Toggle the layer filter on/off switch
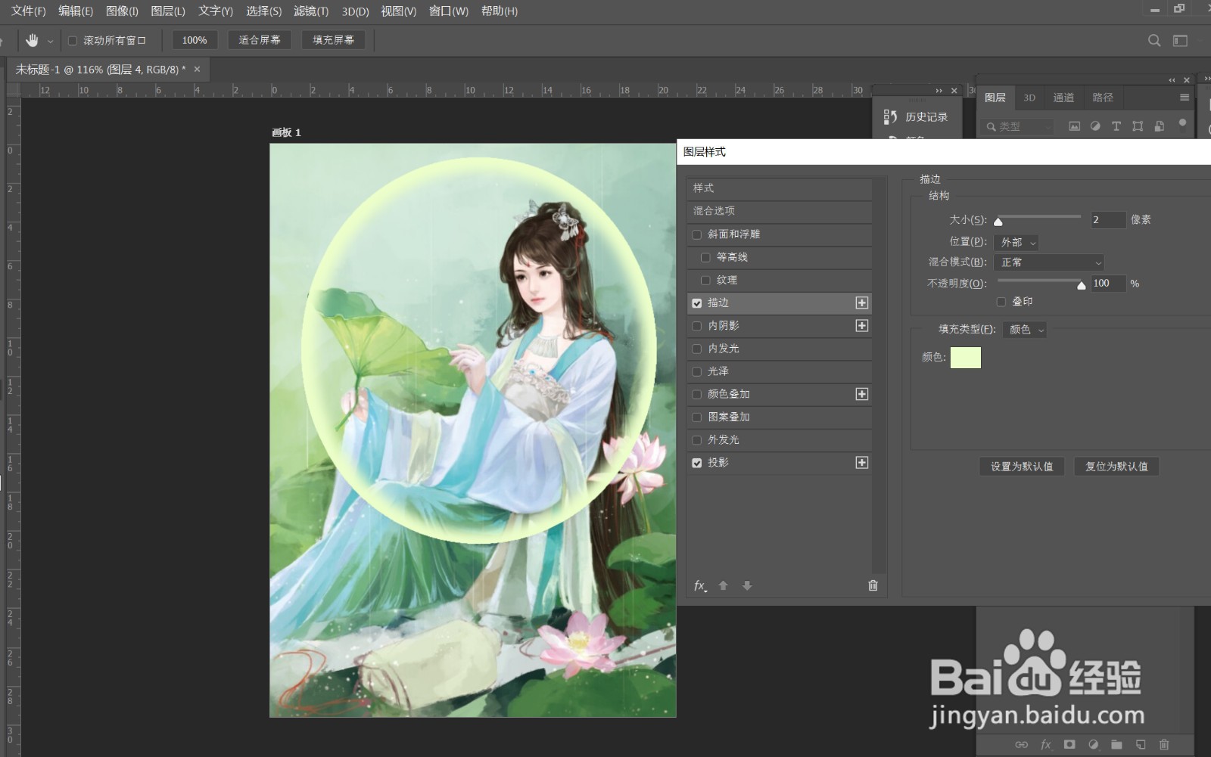1211x757 pixels. point(1182,125)
